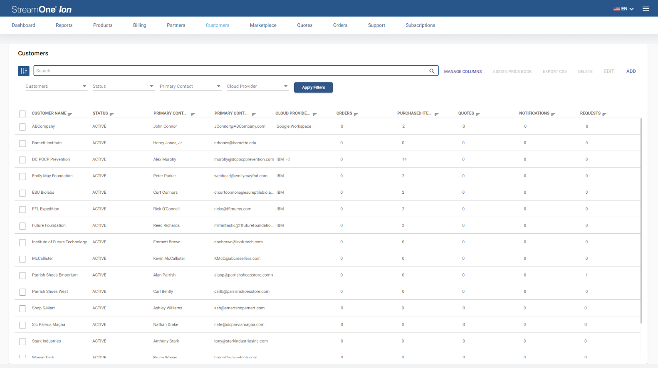Go to the Marketplace tab
This screenshot has width=658, height=368.
click(x=263, y=25)
